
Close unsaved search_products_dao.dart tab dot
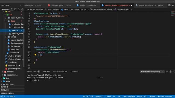132,5
